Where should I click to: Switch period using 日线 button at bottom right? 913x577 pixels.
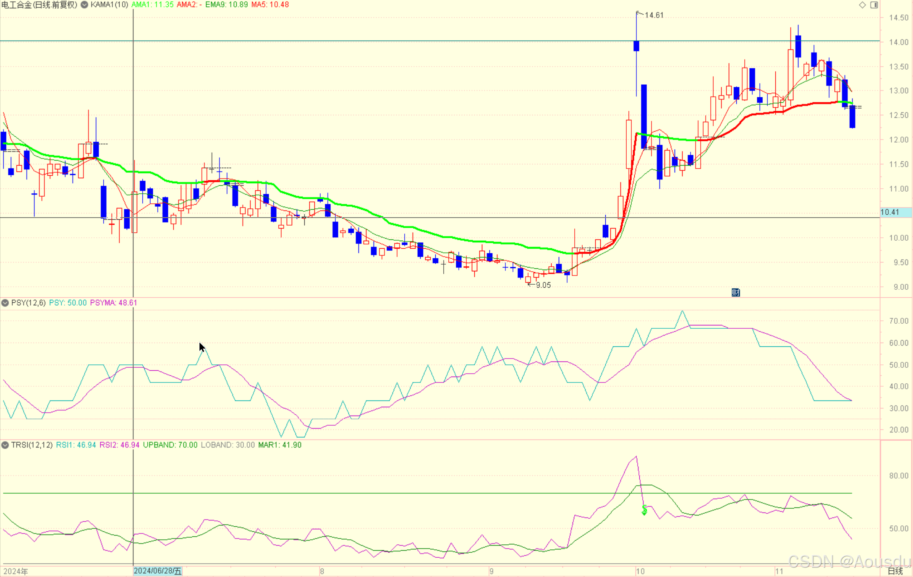point(895,571)
